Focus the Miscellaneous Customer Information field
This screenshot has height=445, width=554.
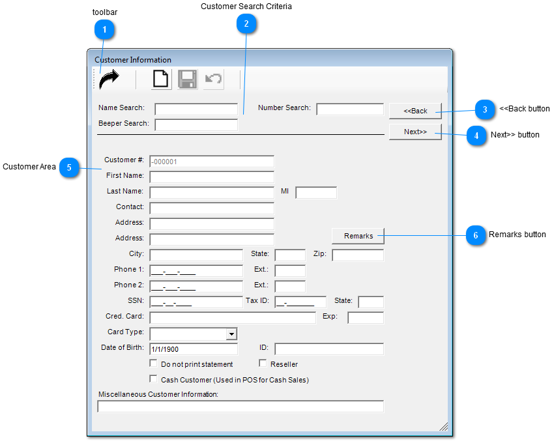241,406
